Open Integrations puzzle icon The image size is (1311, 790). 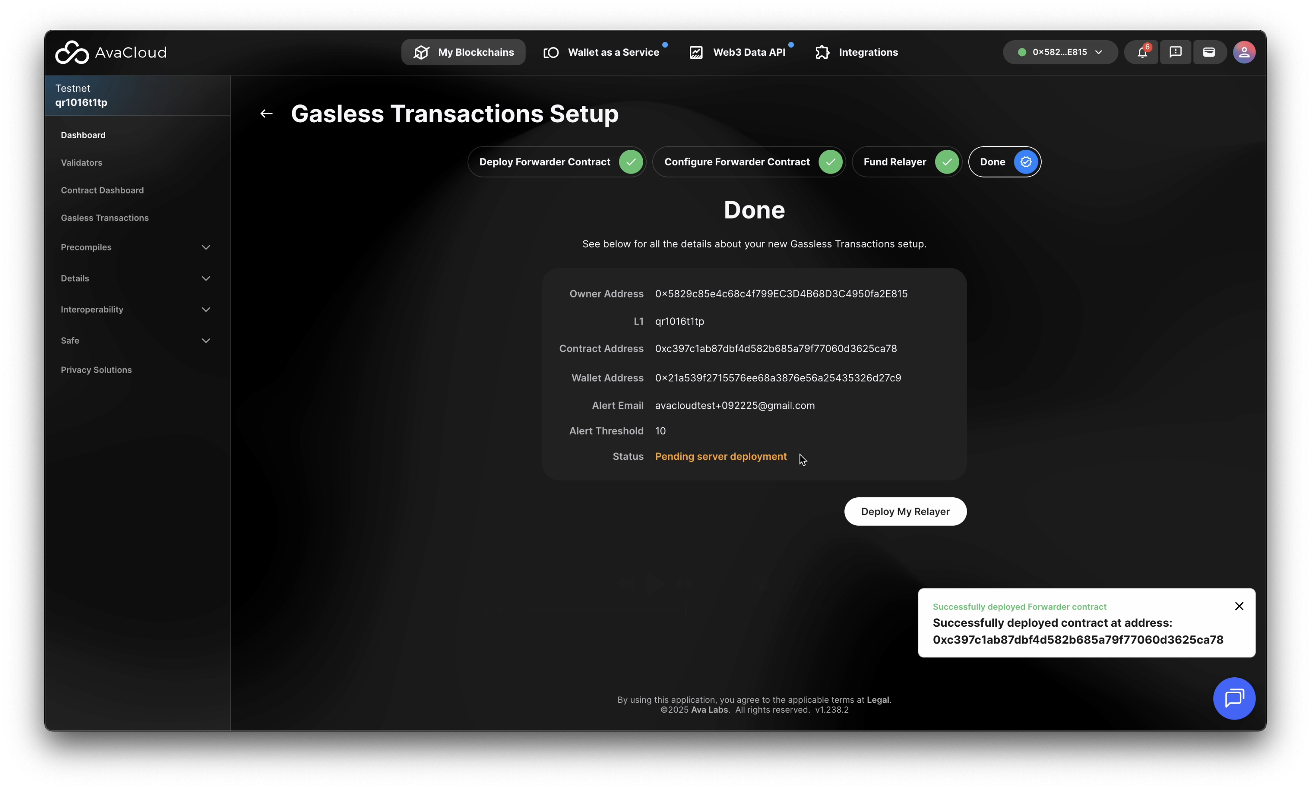[x=822, y=52]
